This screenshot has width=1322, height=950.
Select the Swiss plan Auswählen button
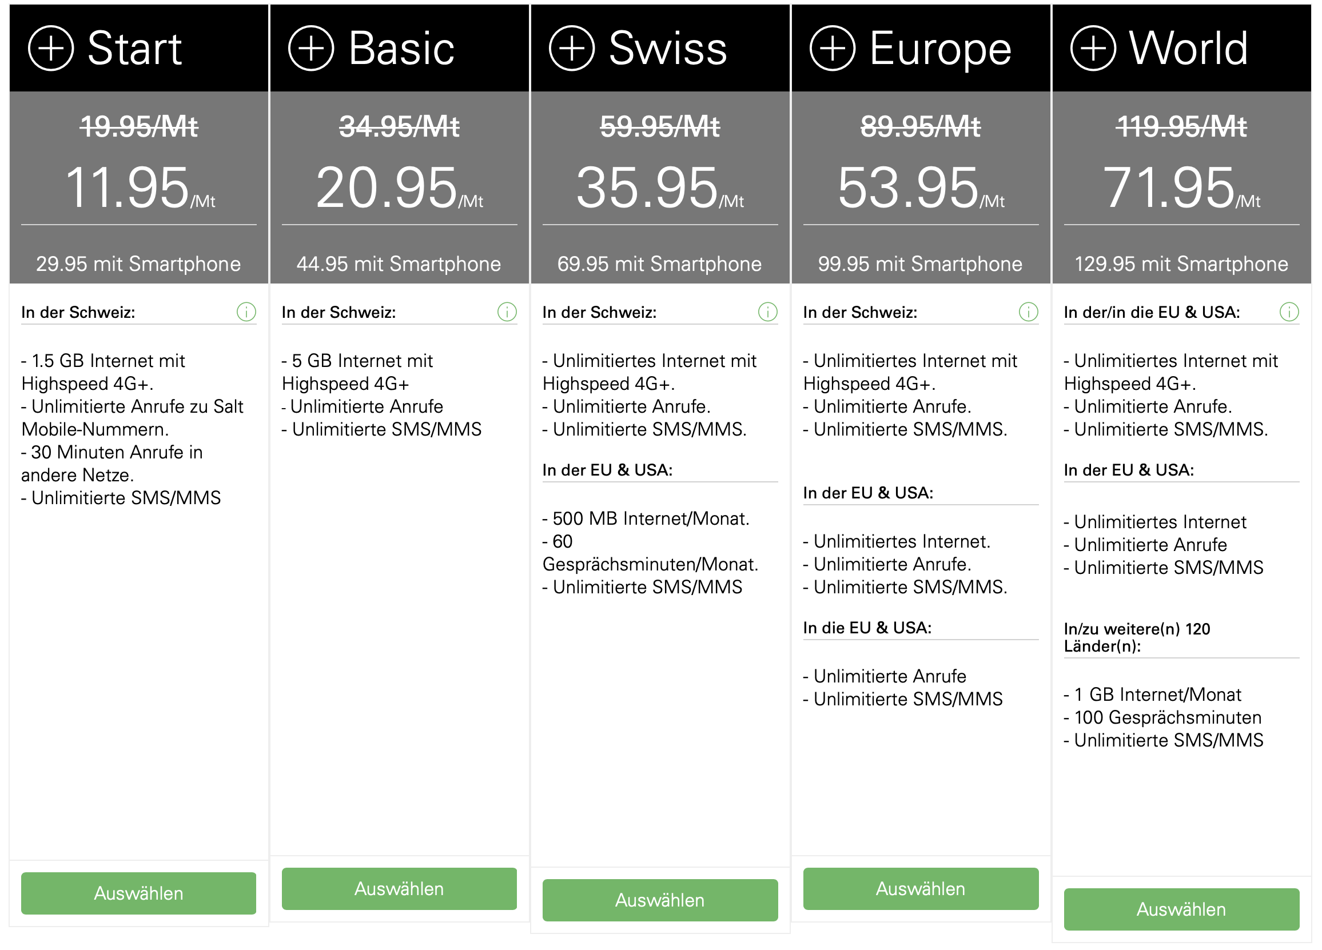coord(660,900)
